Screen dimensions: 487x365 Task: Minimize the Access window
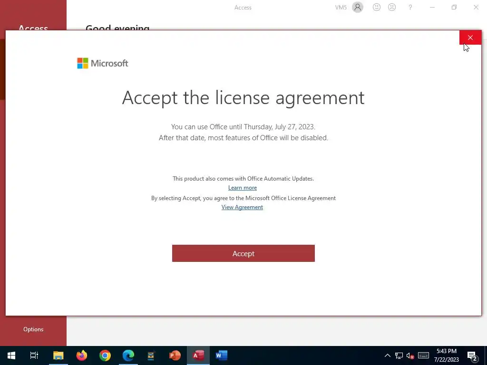[x=432, y=7]
